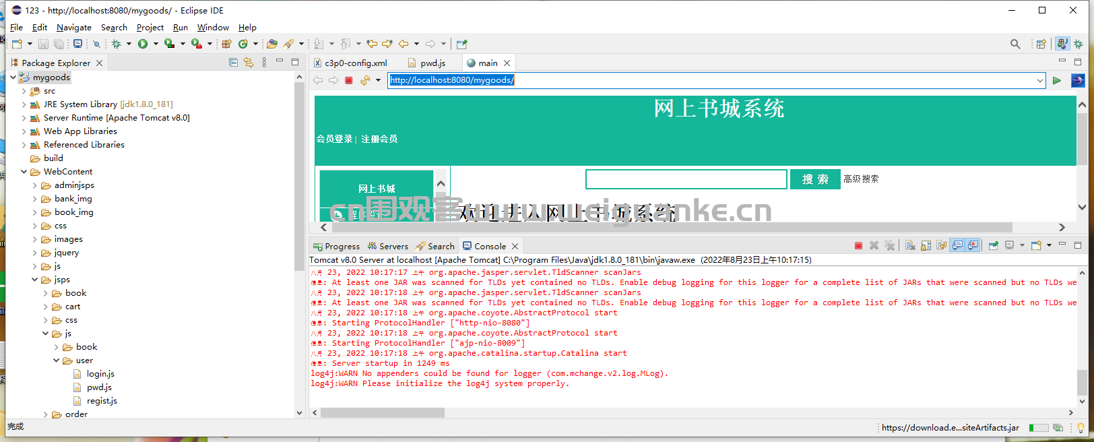Close the main browser tab
1094x442 pixels.
pyautogui.click(x=507, y=63)
